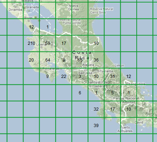Select the cell with count 65
157x142 pixels.
coord(80,60)
